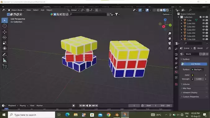Jump to timeline end

(x=96, y=106)
